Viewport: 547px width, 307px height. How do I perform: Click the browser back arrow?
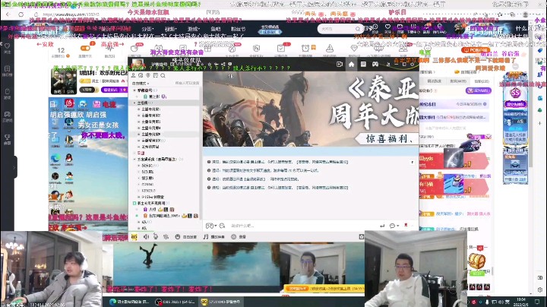coord(8,14)
